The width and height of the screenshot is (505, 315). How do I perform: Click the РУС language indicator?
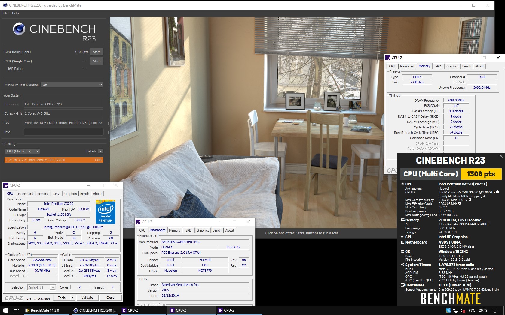(472, 310)
